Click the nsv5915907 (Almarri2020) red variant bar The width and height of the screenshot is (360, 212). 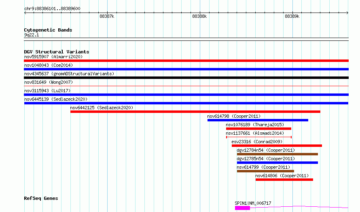(x=186, y=61)
